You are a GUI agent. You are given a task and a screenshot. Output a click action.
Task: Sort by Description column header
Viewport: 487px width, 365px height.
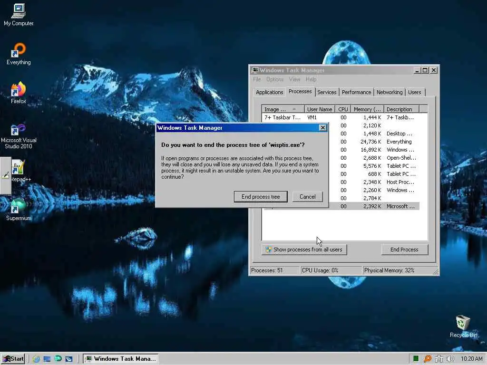coord(401,109)
